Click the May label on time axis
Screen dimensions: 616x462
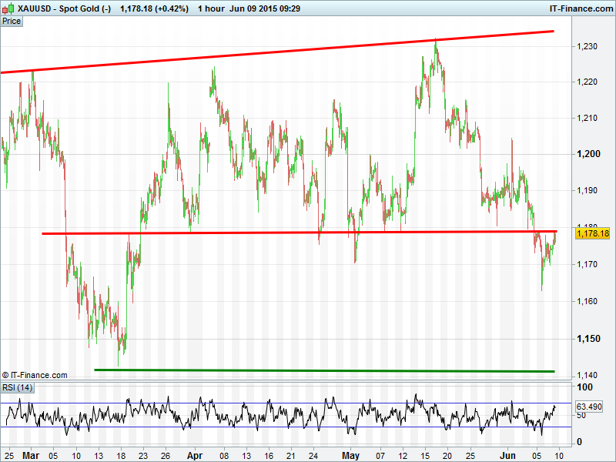tap(350, 455)
